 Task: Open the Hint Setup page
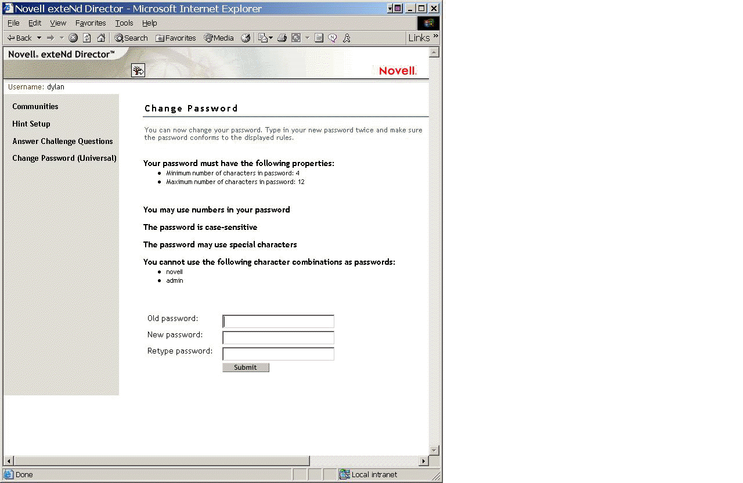click(x=31, y=124)
